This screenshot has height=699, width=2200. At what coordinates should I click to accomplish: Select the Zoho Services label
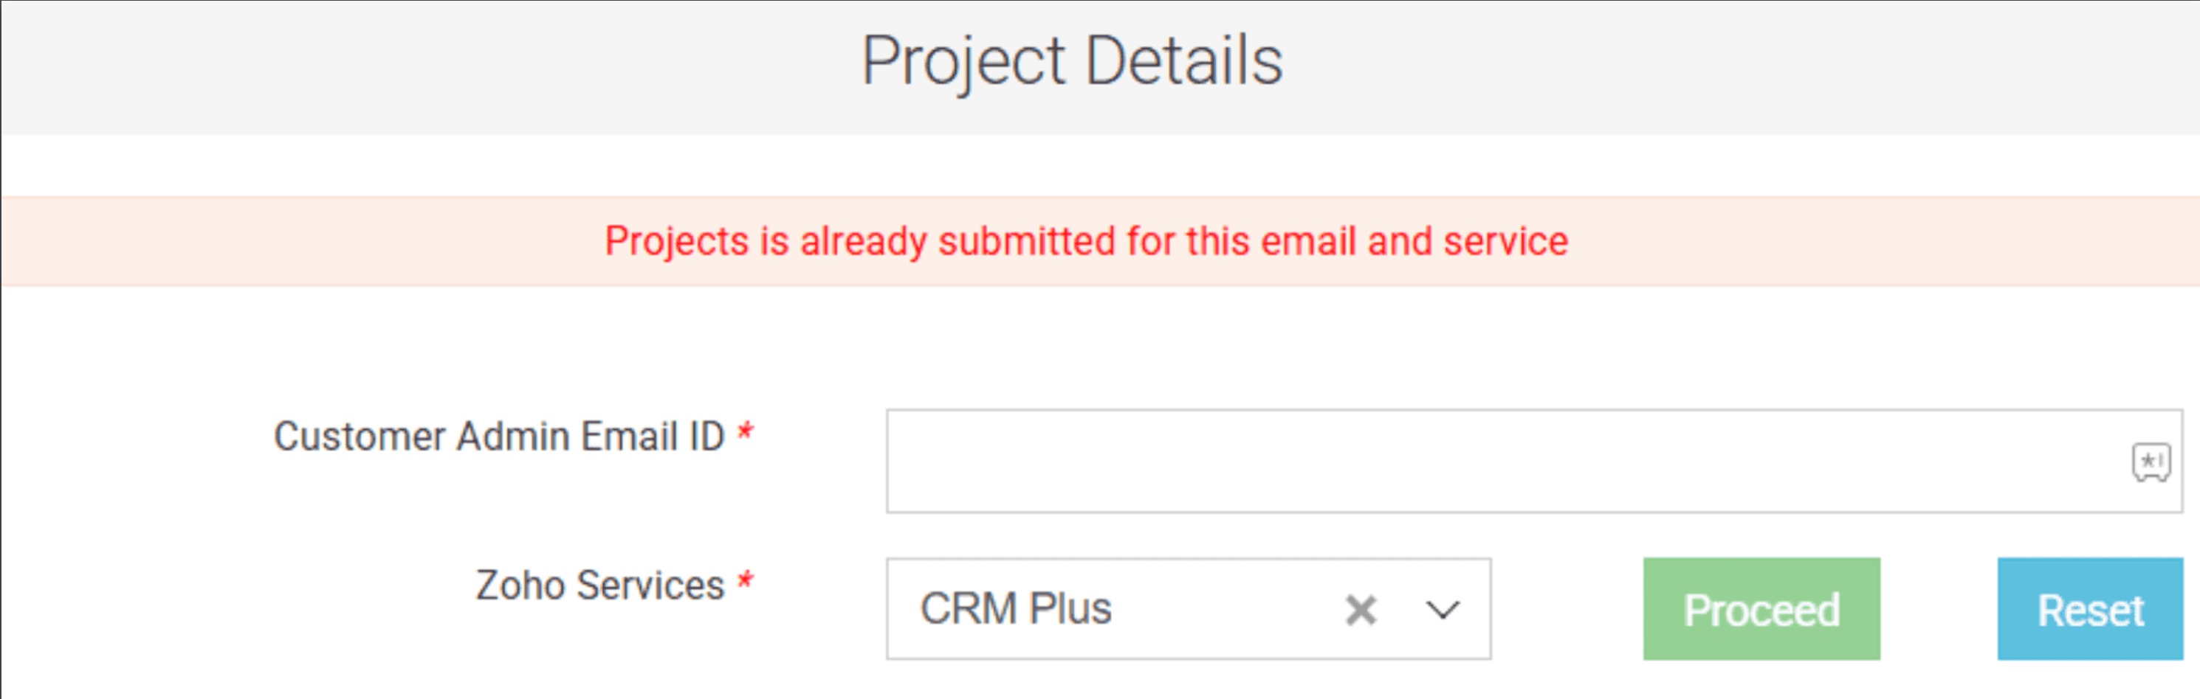tap(599, 585)
